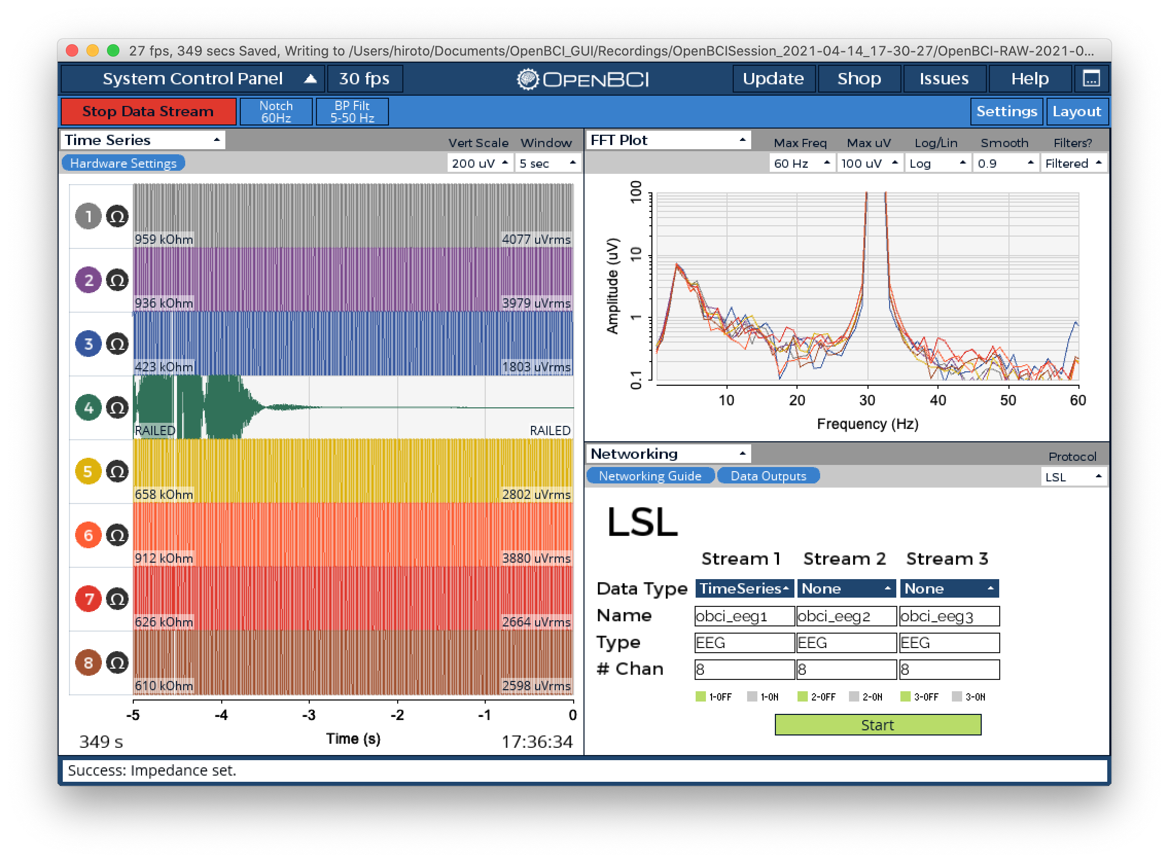Click the 1-ON filter color swatch
This screenshot has height=862, width=1169.
(752, 696)
